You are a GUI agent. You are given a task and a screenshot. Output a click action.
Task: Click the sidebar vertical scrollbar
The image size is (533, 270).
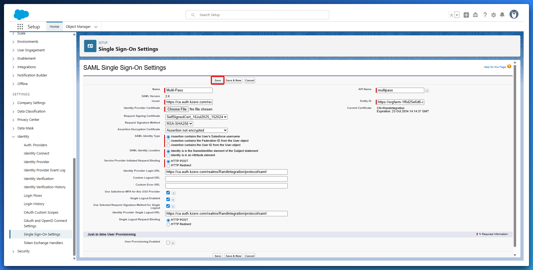click(74, 206)
